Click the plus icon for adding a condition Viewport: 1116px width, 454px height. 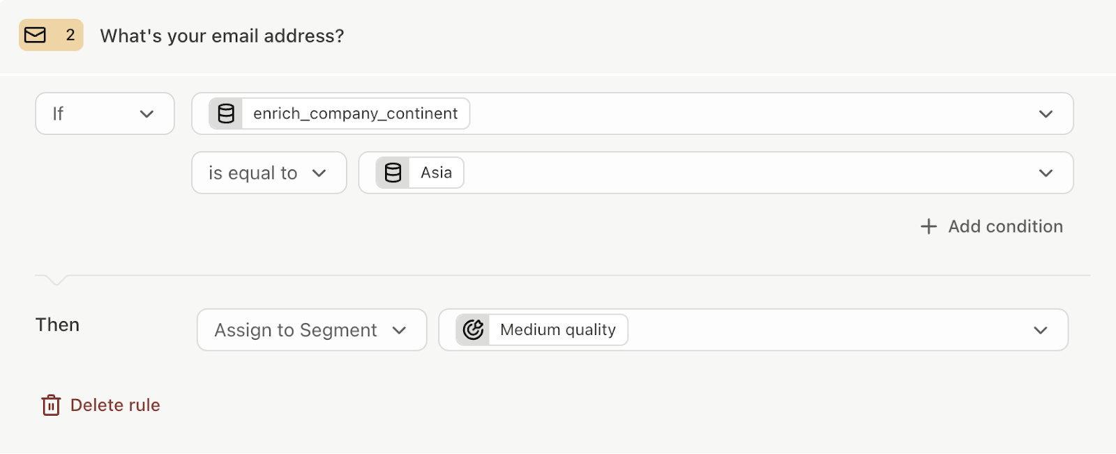[928, 226]
